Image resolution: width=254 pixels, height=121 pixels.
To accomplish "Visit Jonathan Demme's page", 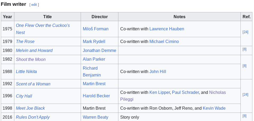I will [100, 51].
